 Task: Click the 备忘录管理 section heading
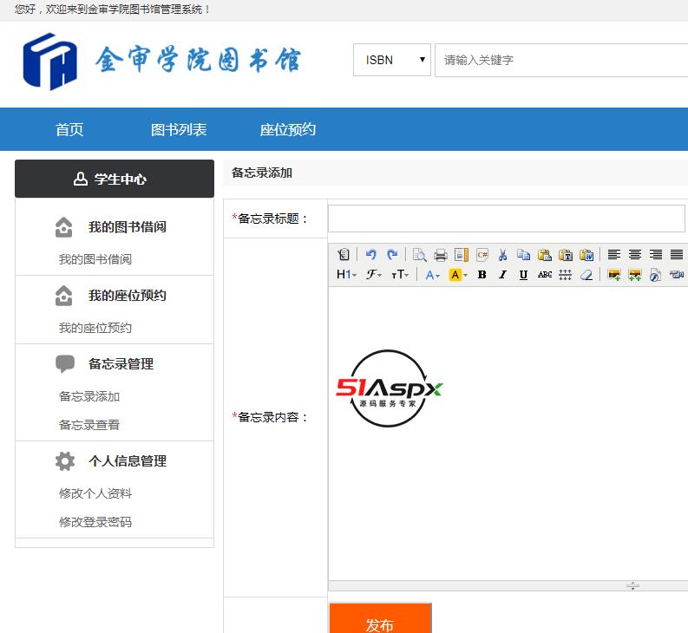click(x=121, y=363)
